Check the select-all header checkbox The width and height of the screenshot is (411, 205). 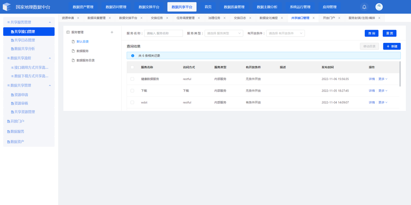point(132,67)
